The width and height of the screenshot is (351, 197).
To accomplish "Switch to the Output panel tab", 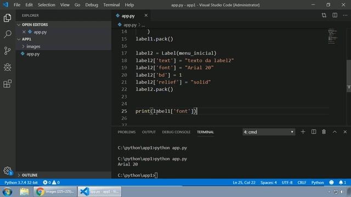I will (149, 132).
